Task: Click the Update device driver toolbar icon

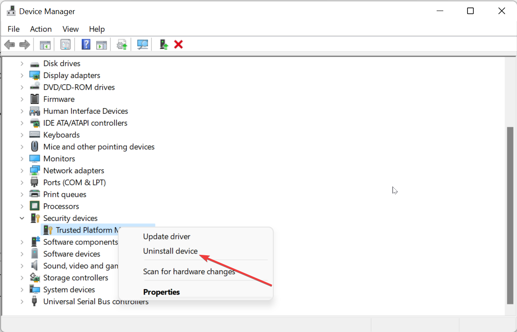Action: [122, 45]
